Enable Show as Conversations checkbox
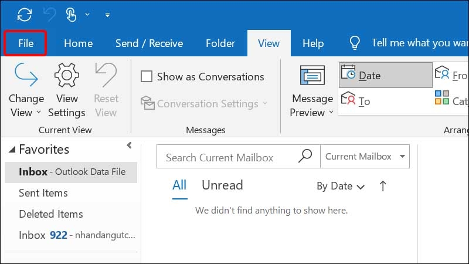 (147, 76)
